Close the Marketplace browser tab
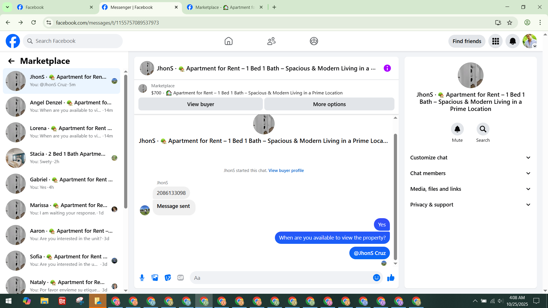 261,7
